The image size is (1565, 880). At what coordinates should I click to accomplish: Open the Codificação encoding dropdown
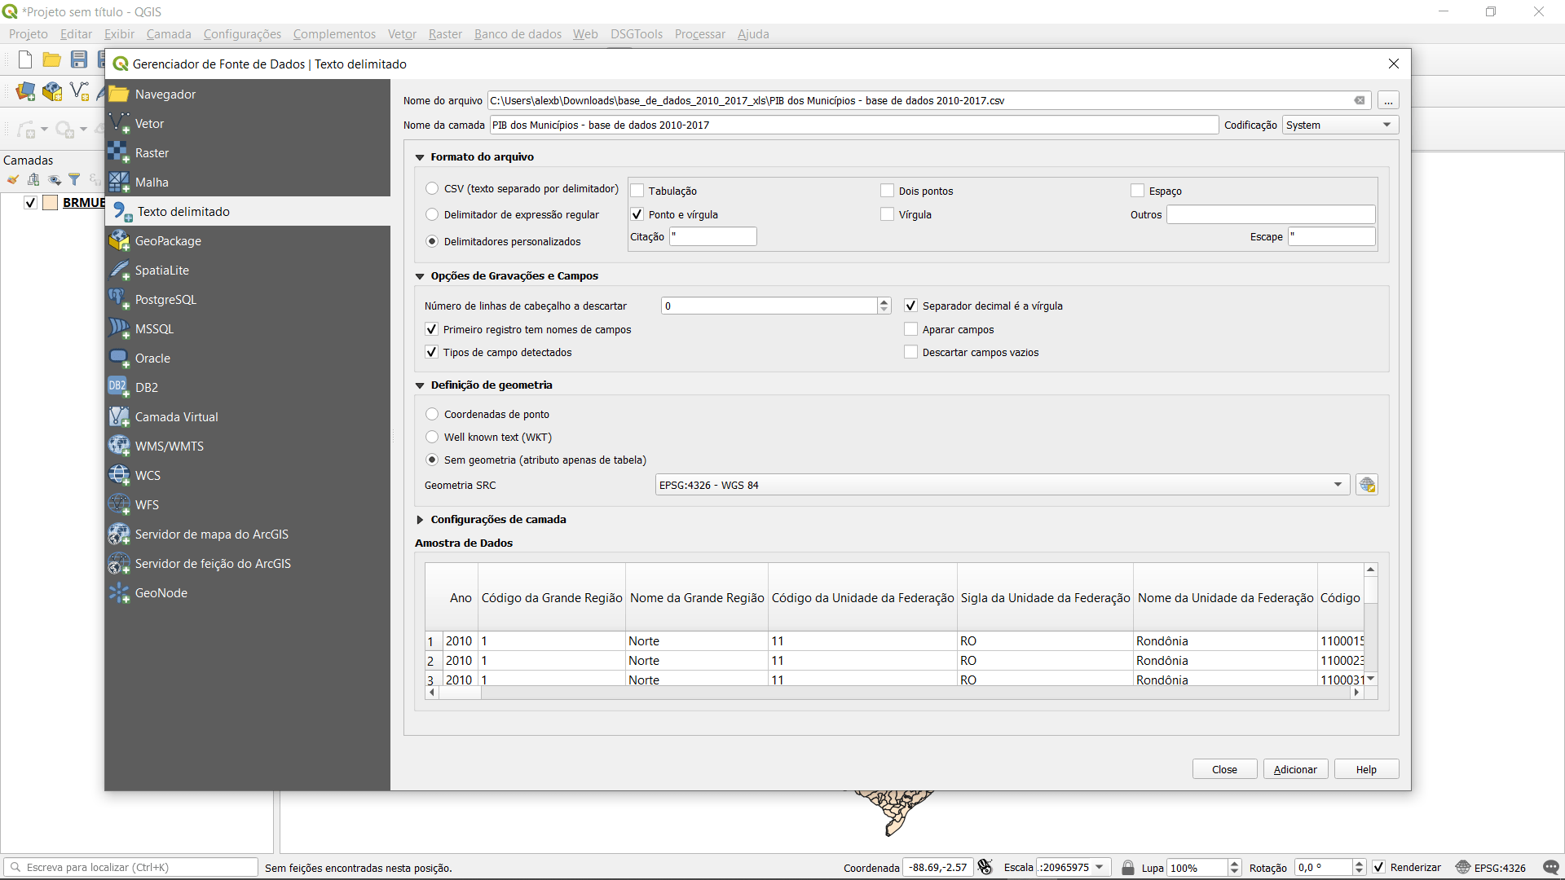[x=1340, y=125]
